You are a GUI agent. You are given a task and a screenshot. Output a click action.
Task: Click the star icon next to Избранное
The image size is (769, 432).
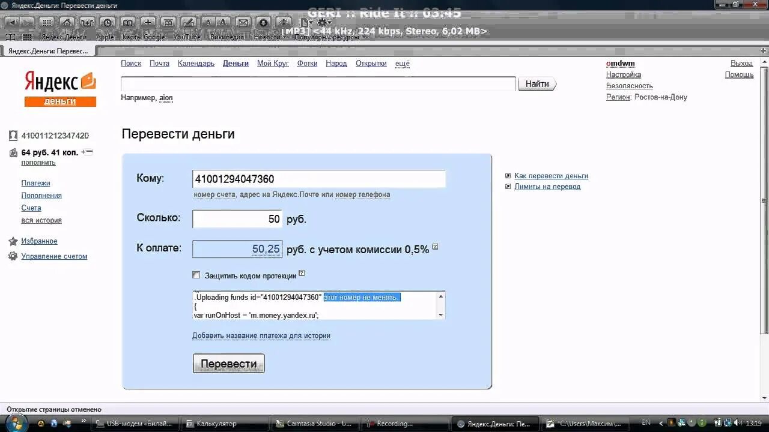(x=13, y=241)
